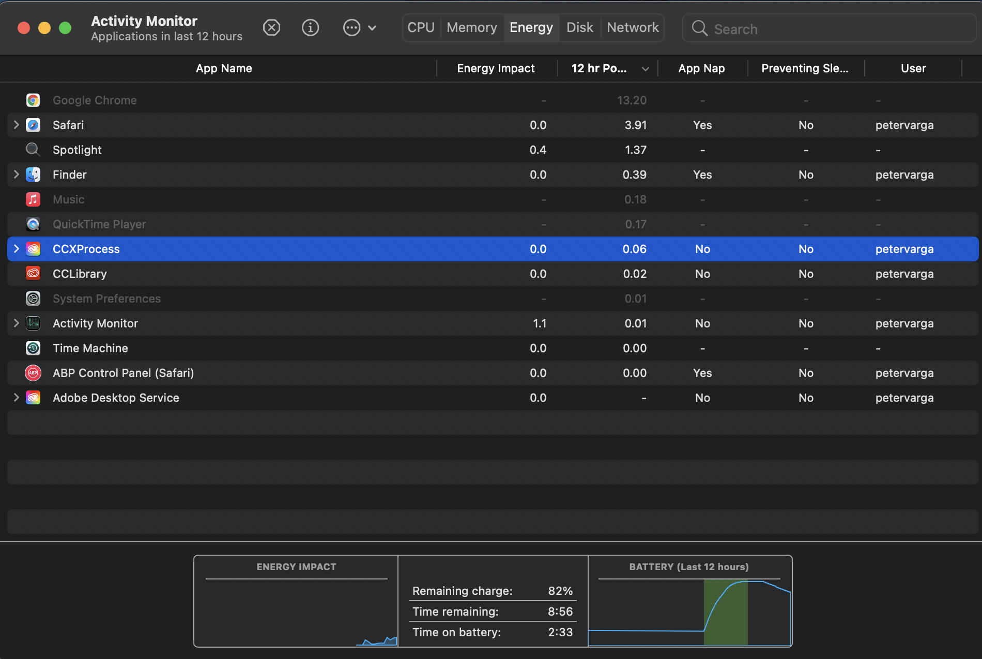Sort by App Name column header
Screen dimensions: 982x659
point(224,68)
